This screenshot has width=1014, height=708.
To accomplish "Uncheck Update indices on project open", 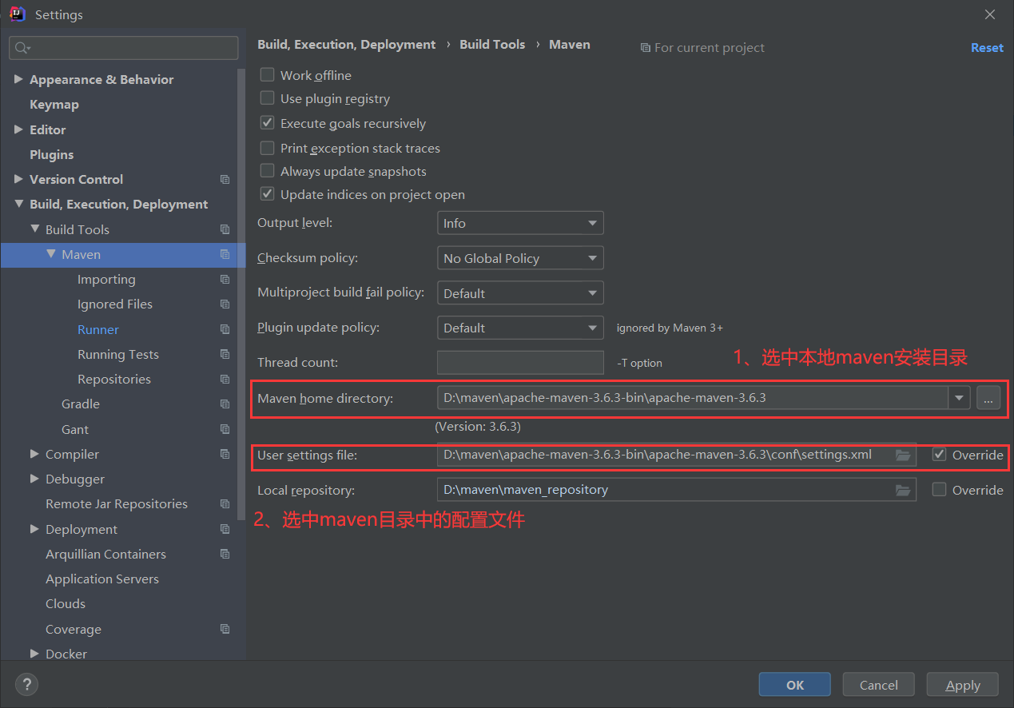I will click(268, 194).
